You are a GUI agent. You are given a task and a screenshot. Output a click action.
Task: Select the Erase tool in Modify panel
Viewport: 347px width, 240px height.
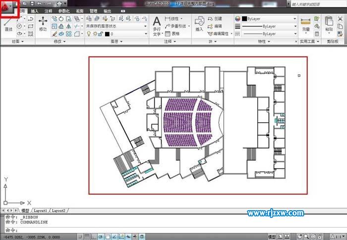pos(54,34)
